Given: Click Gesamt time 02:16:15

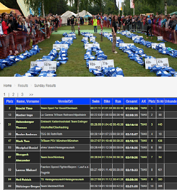Looking at the screenshot, I should [x=131, y=141].
